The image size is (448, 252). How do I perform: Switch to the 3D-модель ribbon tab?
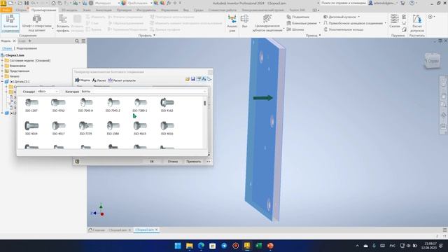click(69, 10)
